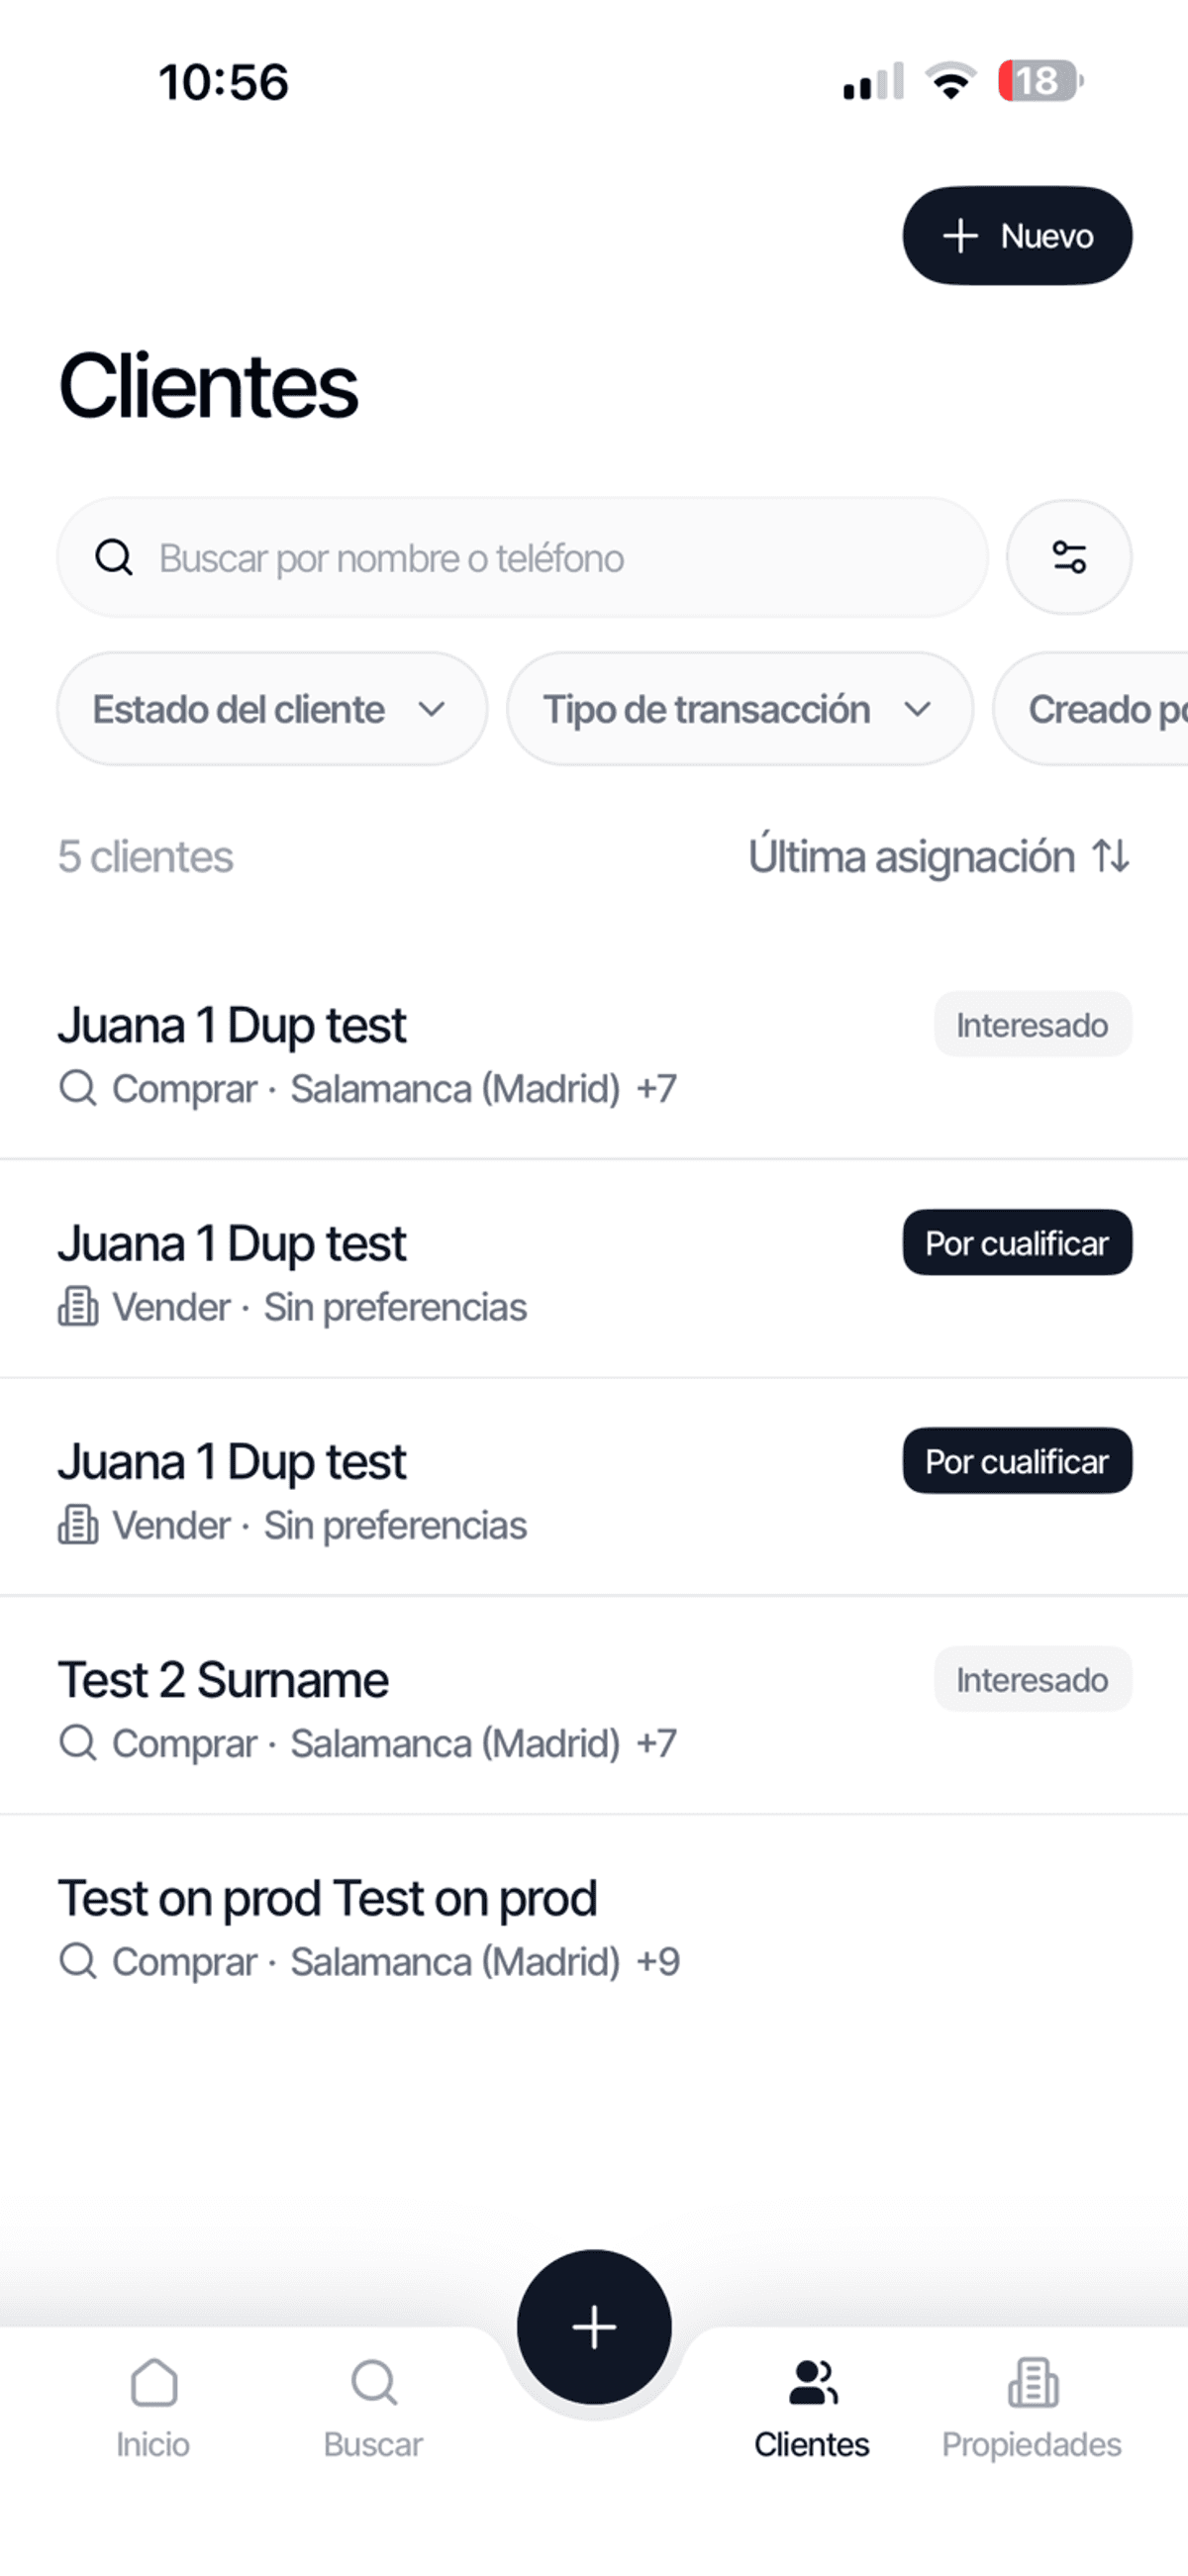Select the Clientes tab icon
This screenshot has width=1188, height=2576.
pos(812,2384)
